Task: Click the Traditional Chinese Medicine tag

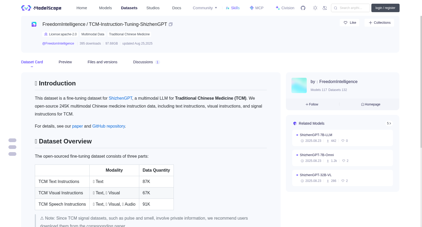Action: click(x=129, y=34)
